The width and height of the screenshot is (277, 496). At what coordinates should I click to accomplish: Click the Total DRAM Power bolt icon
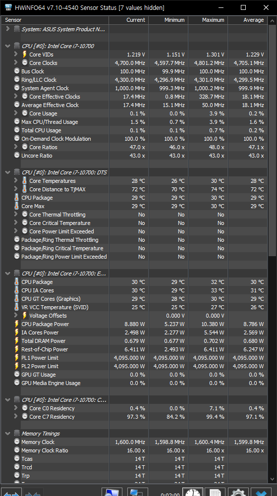17,341
